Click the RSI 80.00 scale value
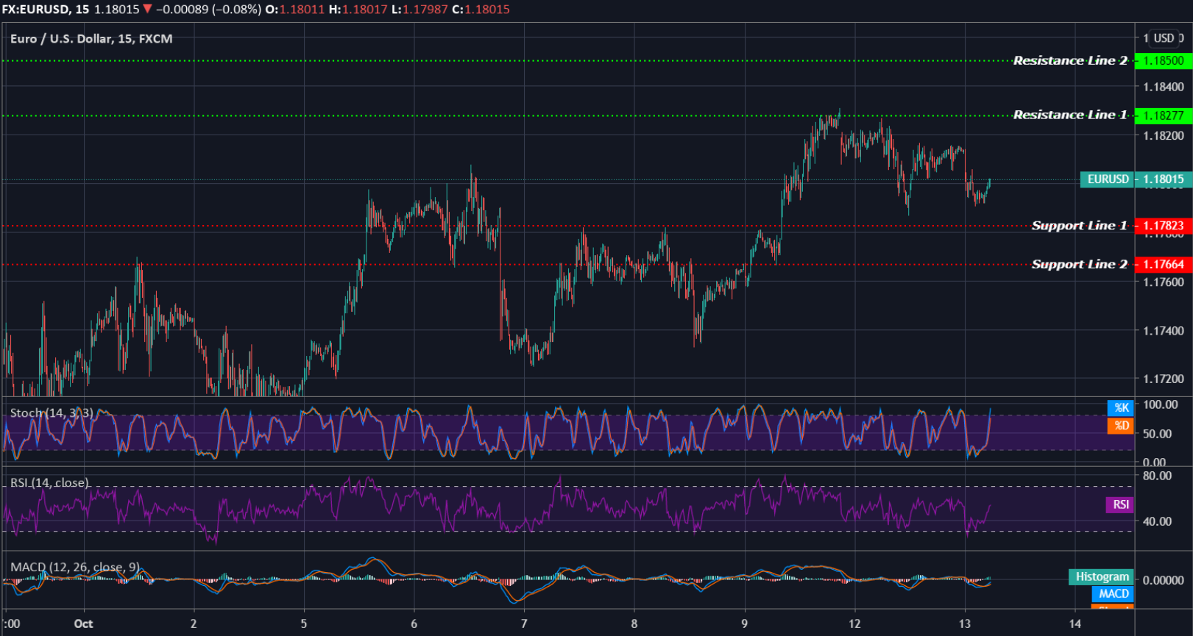Screen dimensions: 1193x636 click(x=1157, y=476)
